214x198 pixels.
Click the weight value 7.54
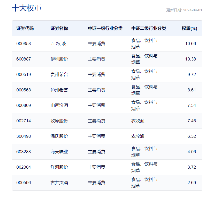(x=192, y=105)
